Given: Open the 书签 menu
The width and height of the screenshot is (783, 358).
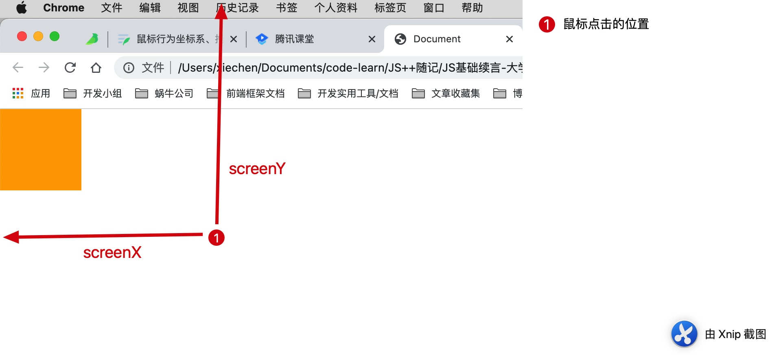Looking at the screenshot, I should [x=287, y=8].
